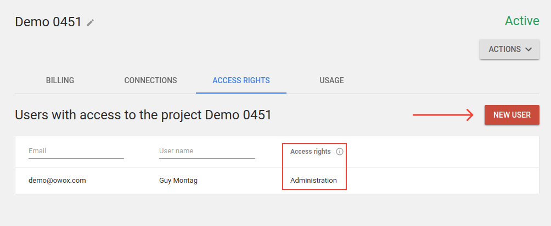
Task: Open the CONNECTIONS tab
Action: [x=150, y=80]
